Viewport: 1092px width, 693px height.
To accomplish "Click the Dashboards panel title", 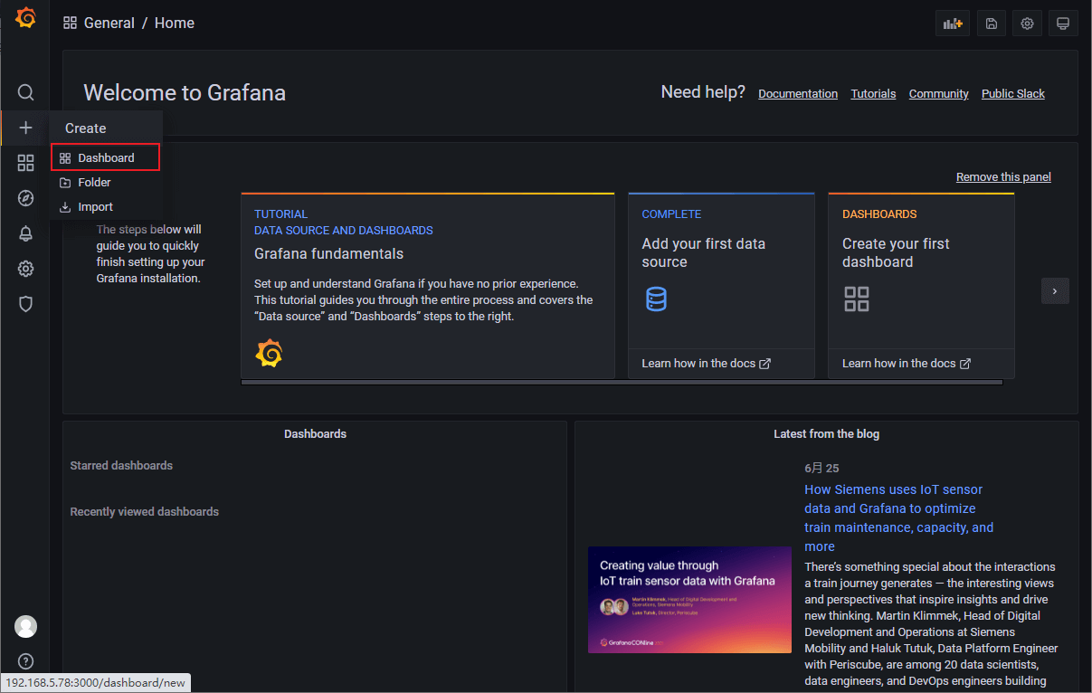I will click(x=315, y=434).
